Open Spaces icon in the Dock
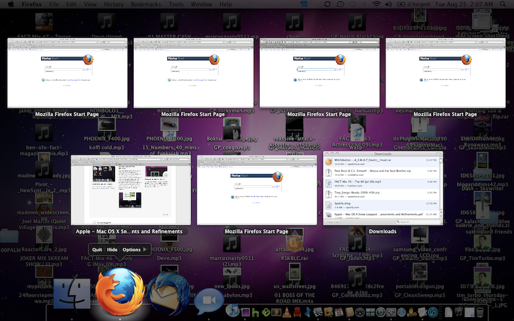Viewport: 514px width, 321px height. pos(370,312)
